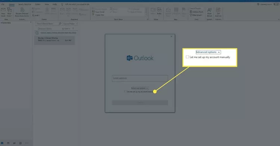
Task: Open the By Date sort dropdown
Action: 66,29
